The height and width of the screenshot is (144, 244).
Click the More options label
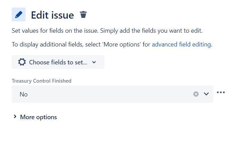click(38, 117)
